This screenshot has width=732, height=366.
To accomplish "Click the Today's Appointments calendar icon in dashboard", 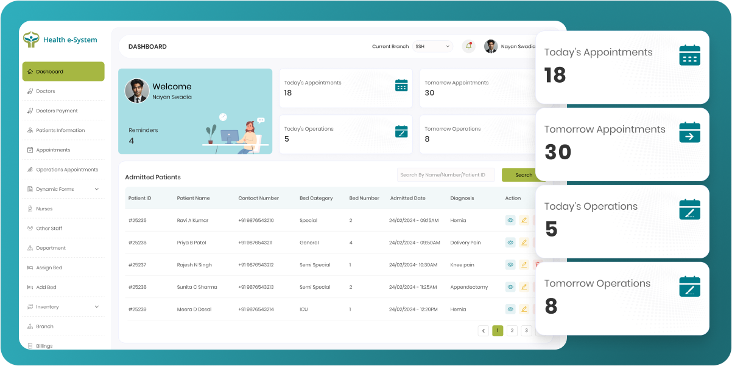I will [x=401, y=85].
